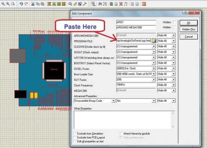
Task: Cancel the Edit Component dialog
Action: point(189,37)
